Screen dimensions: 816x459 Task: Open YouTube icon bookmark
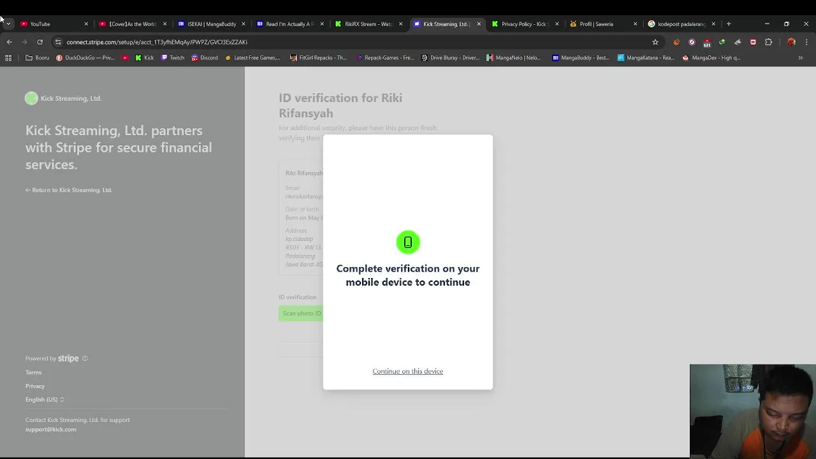[x=125, y=57]
